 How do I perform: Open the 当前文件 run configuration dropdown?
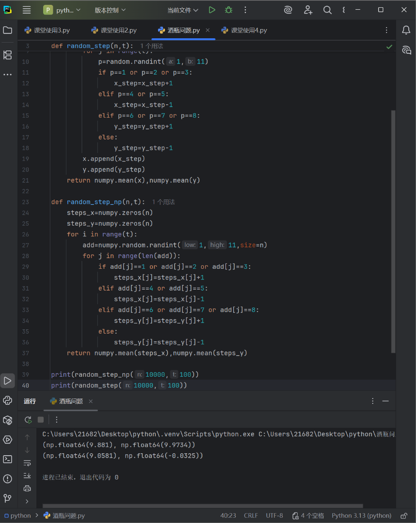pyautogui.click(x=183, y=10)
